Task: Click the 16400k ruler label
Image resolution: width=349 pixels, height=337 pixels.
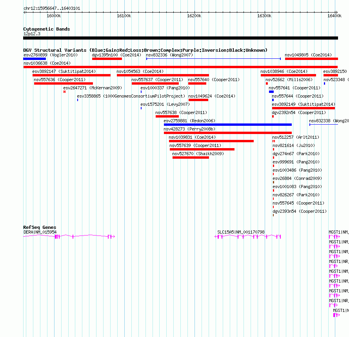Action: pyautogui.click(x=334, y=16)
